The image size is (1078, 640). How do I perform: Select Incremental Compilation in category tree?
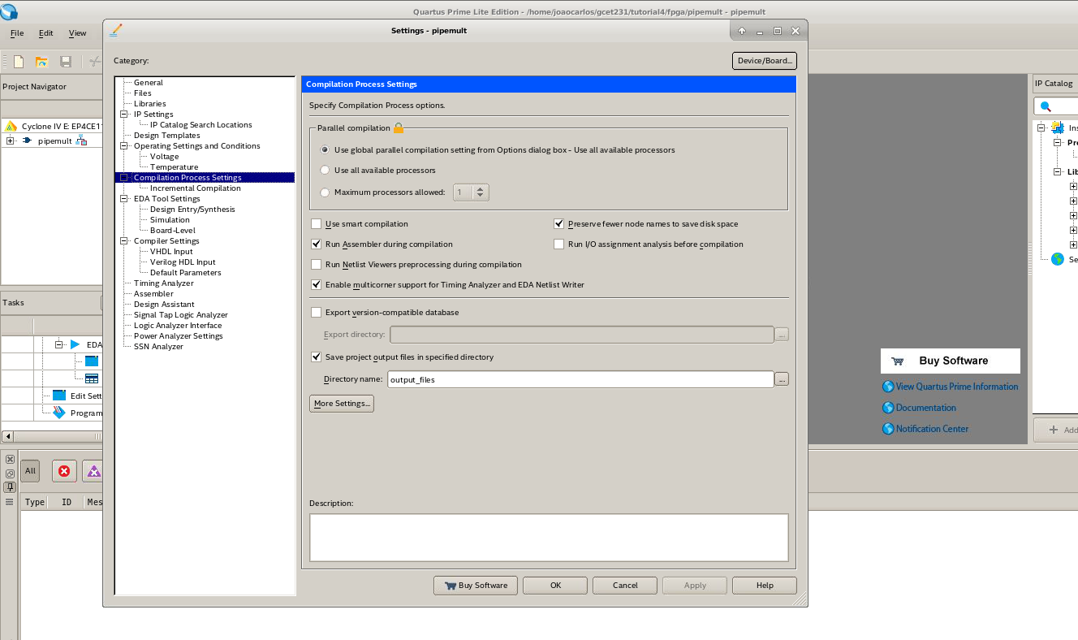pyautogui.click(x=196, y=188)
